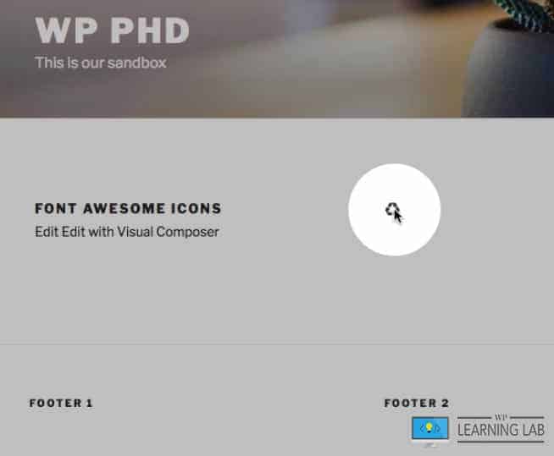Click the small WP text above Learning Lab
The width and height of the screenshot is (554, 456).
click(x=501, y=418)
